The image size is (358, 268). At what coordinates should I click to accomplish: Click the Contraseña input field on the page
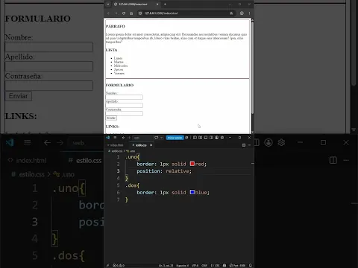tap(125, 113)
